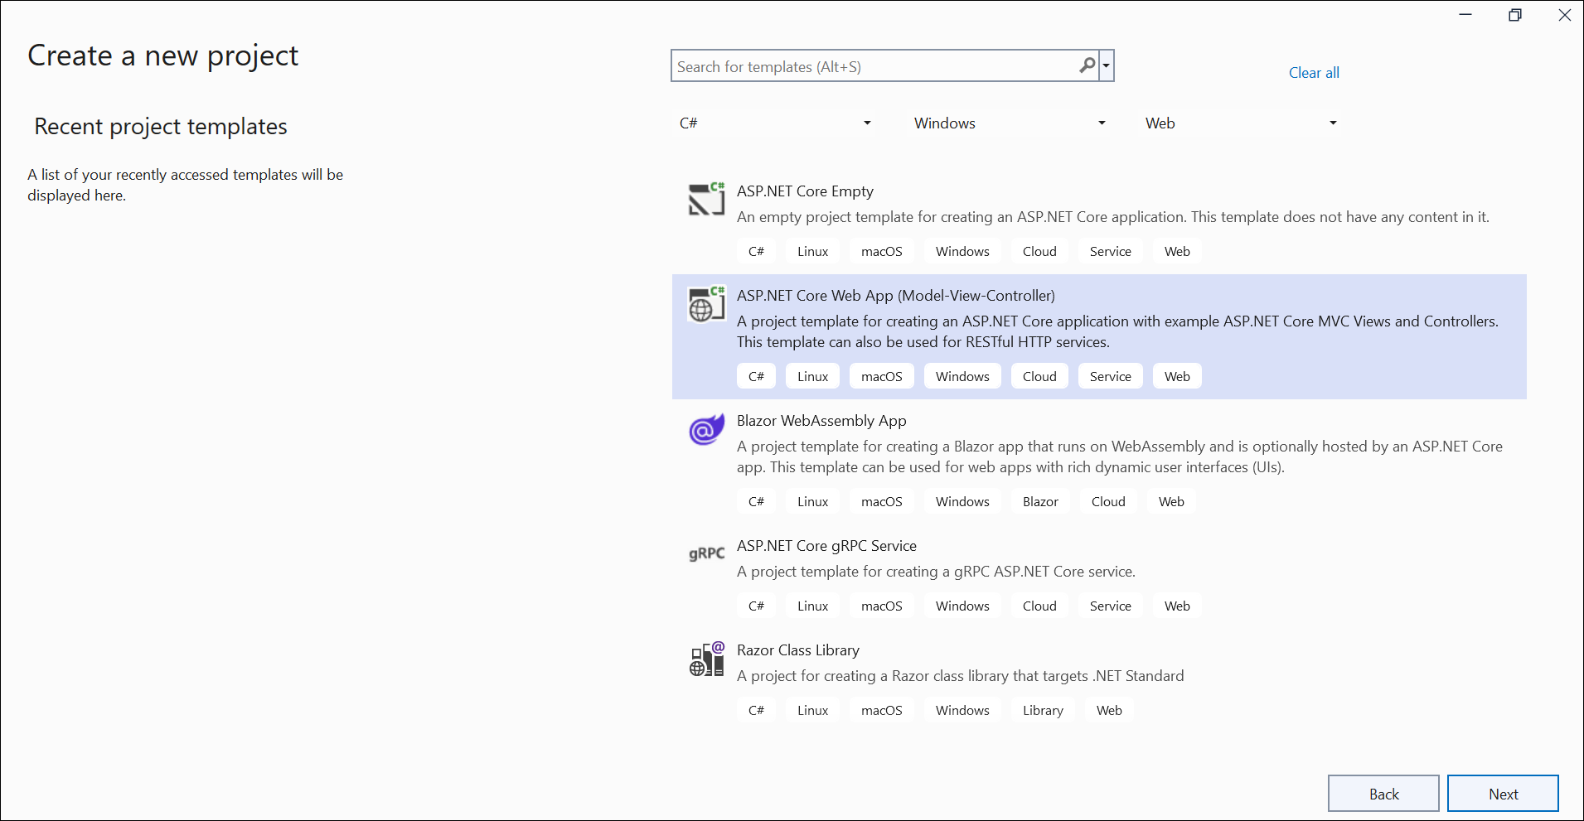Click the ASP.NET Core Empty description text
The height and width of the screenshot is (821, 1584).
(1112, 217)
